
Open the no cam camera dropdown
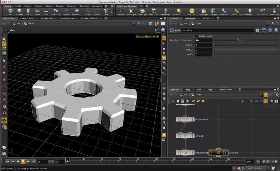152,36
